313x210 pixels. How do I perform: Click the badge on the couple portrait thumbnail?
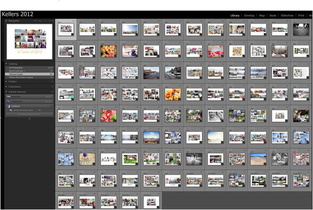(222, 121)
